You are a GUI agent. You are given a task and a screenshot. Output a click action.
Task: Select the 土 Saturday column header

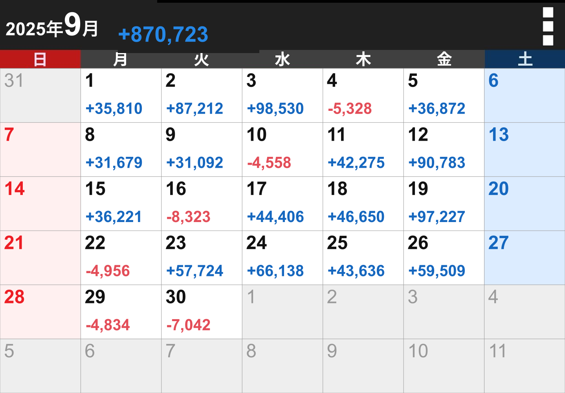click(x=525, y=59)
